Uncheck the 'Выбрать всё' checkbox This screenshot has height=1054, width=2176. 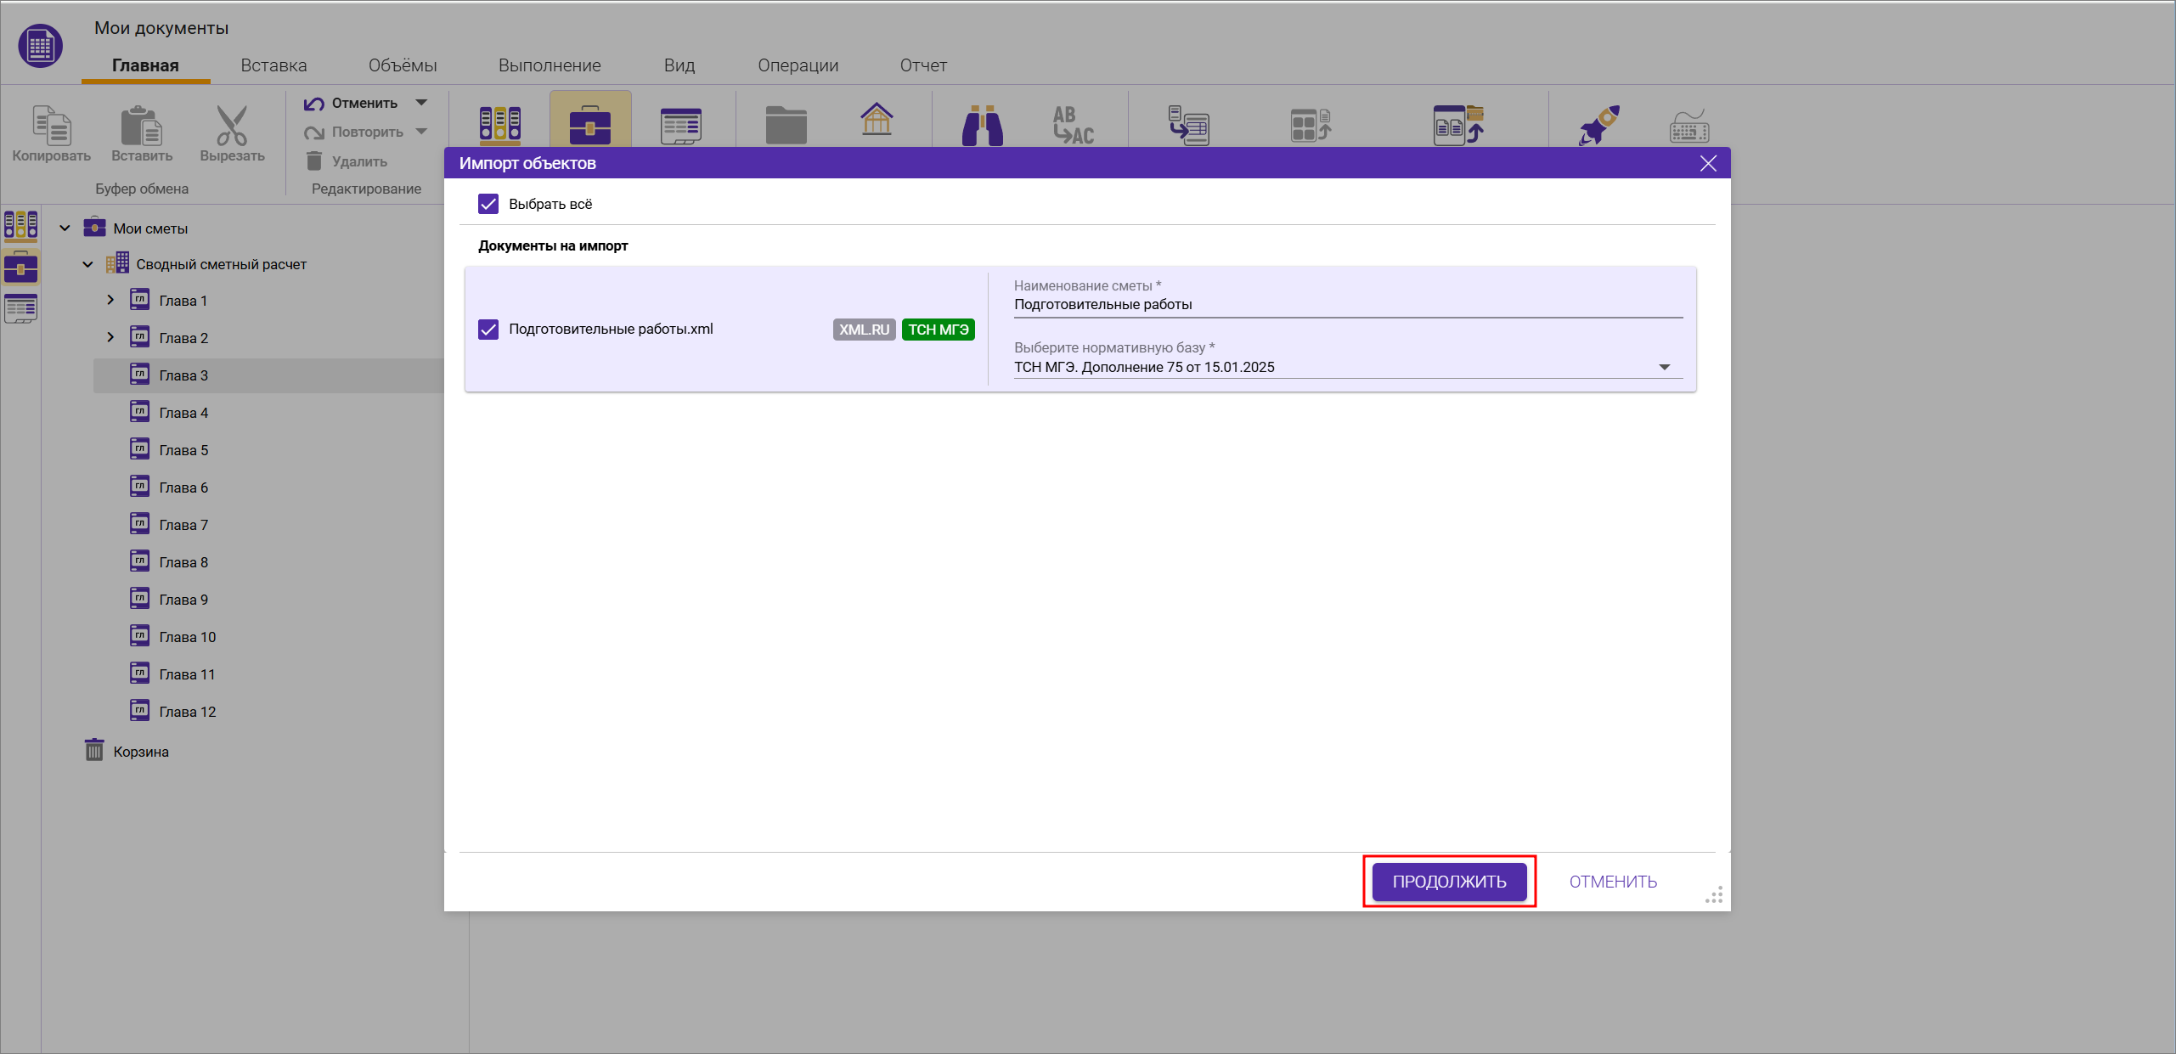[x=488, y=204]
